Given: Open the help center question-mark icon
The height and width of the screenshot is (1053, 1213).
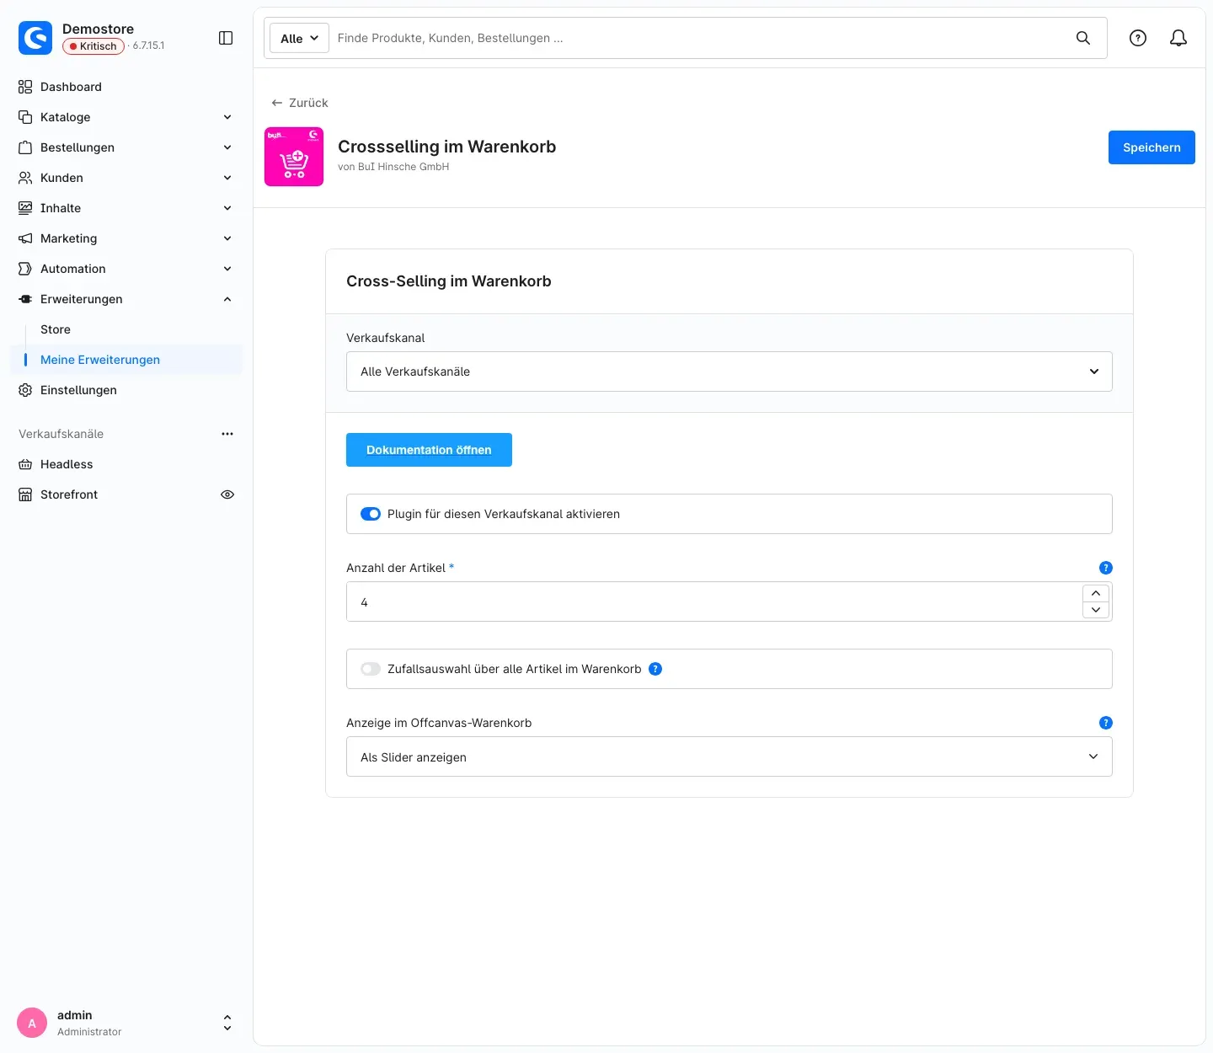Looking at the screenshot, I should 1138,38.
